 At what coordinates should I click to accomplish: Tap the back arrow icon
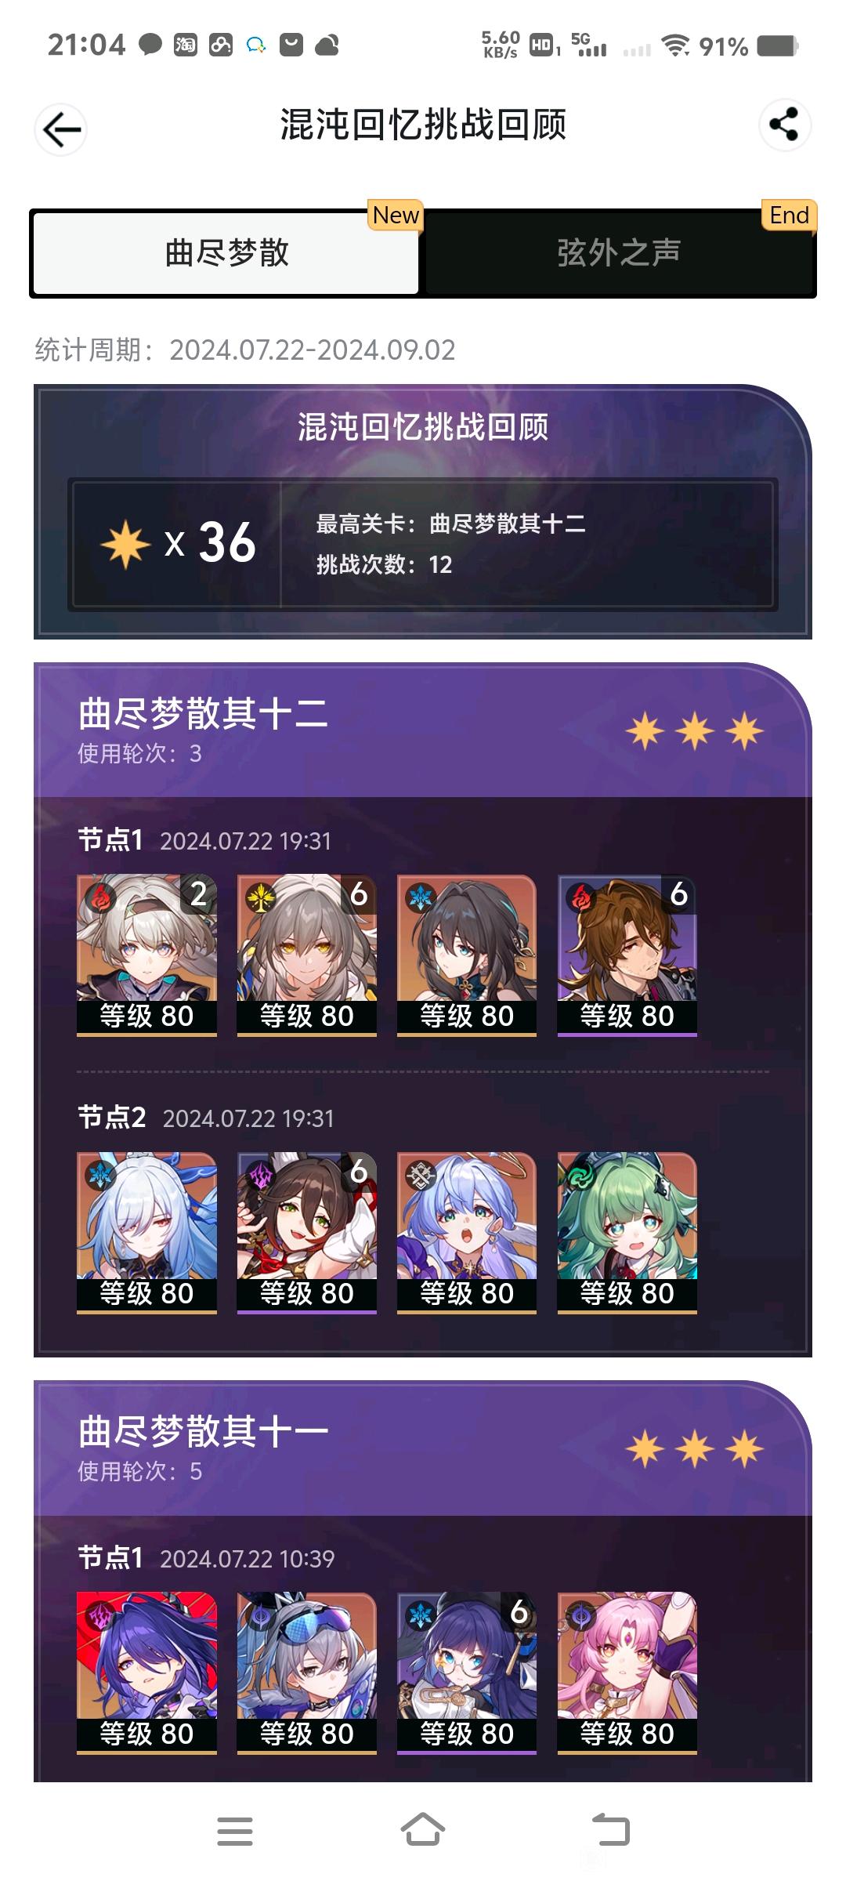[61, 129]
